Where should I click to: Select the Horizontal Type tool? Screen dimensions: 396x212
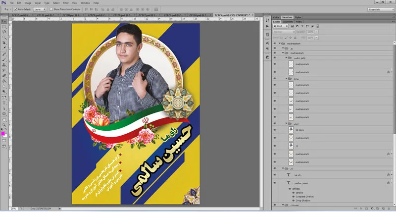point(4,103)
